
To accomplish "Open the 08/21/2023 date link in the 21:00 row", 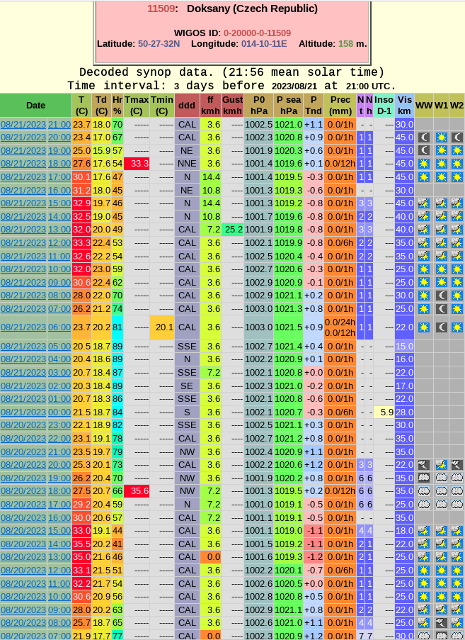I will [x=23, y=125].
